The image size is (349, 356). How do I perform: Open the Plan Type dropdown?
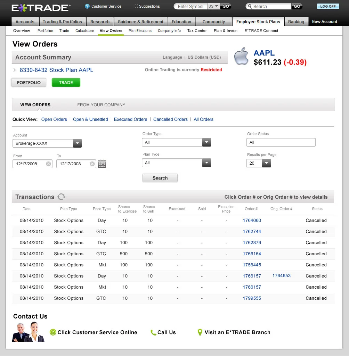(x=206, y=163)
